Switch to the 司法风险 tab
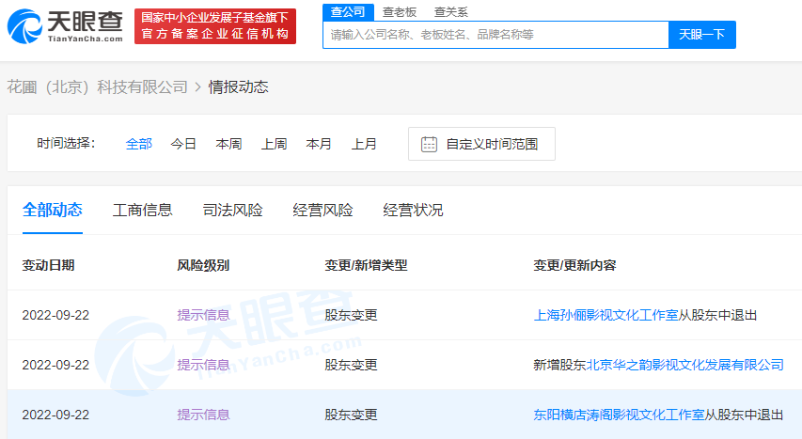Screen dimensions: 802x439 coord(233,210)
